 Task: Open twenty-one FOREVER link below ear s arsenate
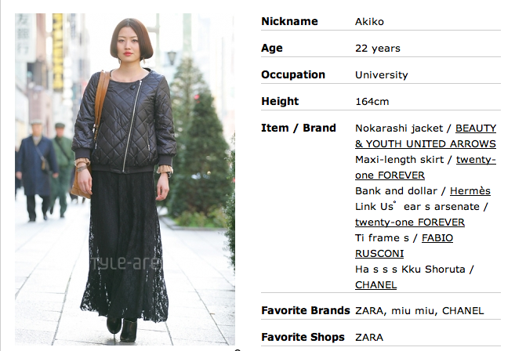pyautogui.click(x=410, y=223)
